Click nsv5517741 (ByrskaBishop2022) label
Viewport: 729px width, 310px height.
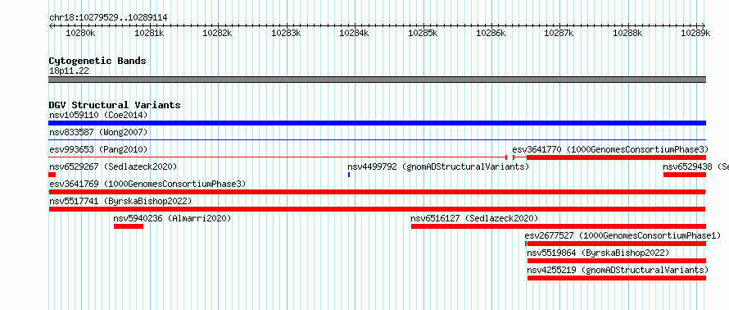coord(120,201)
